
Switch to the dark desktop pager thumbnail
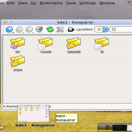pos(119,128)
